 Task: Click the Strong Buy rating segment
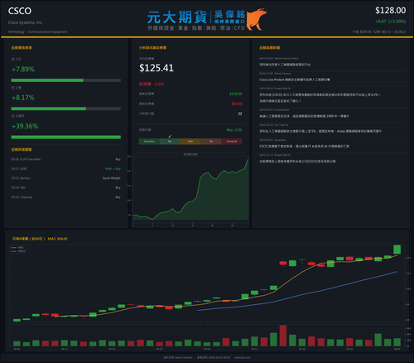(149, 142)
